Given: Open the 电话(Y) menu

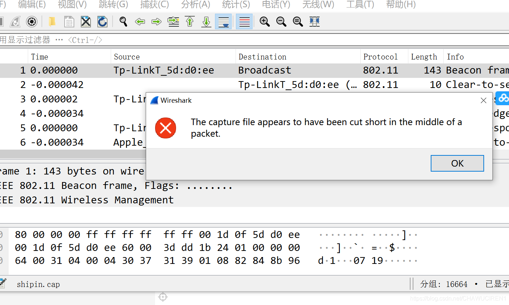Looking at the screenshot, I should 276,5.
